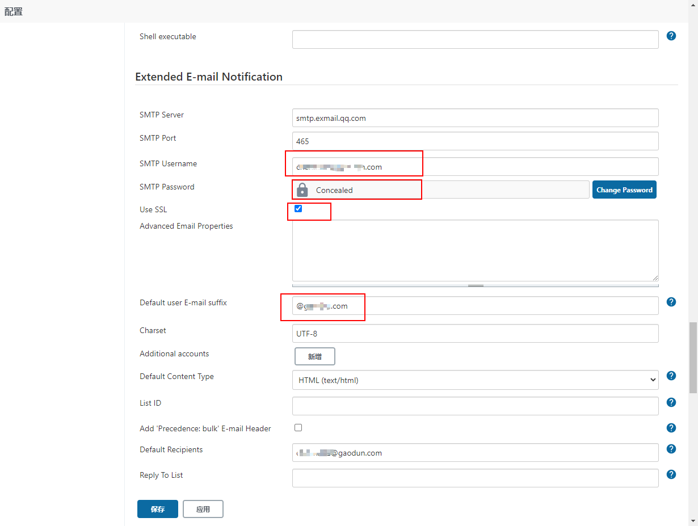Click the 保存 save button
This screenshot has height=526, width=698.
pos(158,509)
